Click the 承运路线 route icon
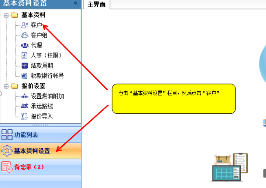Screen dimensions: 266x188 25,106
